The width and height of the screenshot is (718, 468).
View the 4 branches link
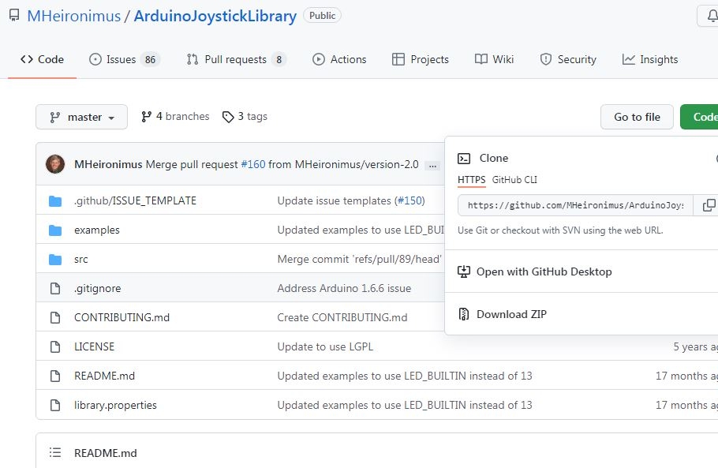(x=175, y=117)
